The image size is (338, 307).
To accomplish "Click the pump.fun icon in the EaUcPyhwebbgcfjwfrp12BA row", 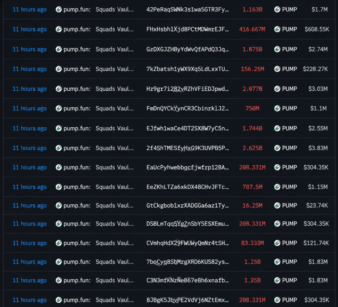I will 59,167.
